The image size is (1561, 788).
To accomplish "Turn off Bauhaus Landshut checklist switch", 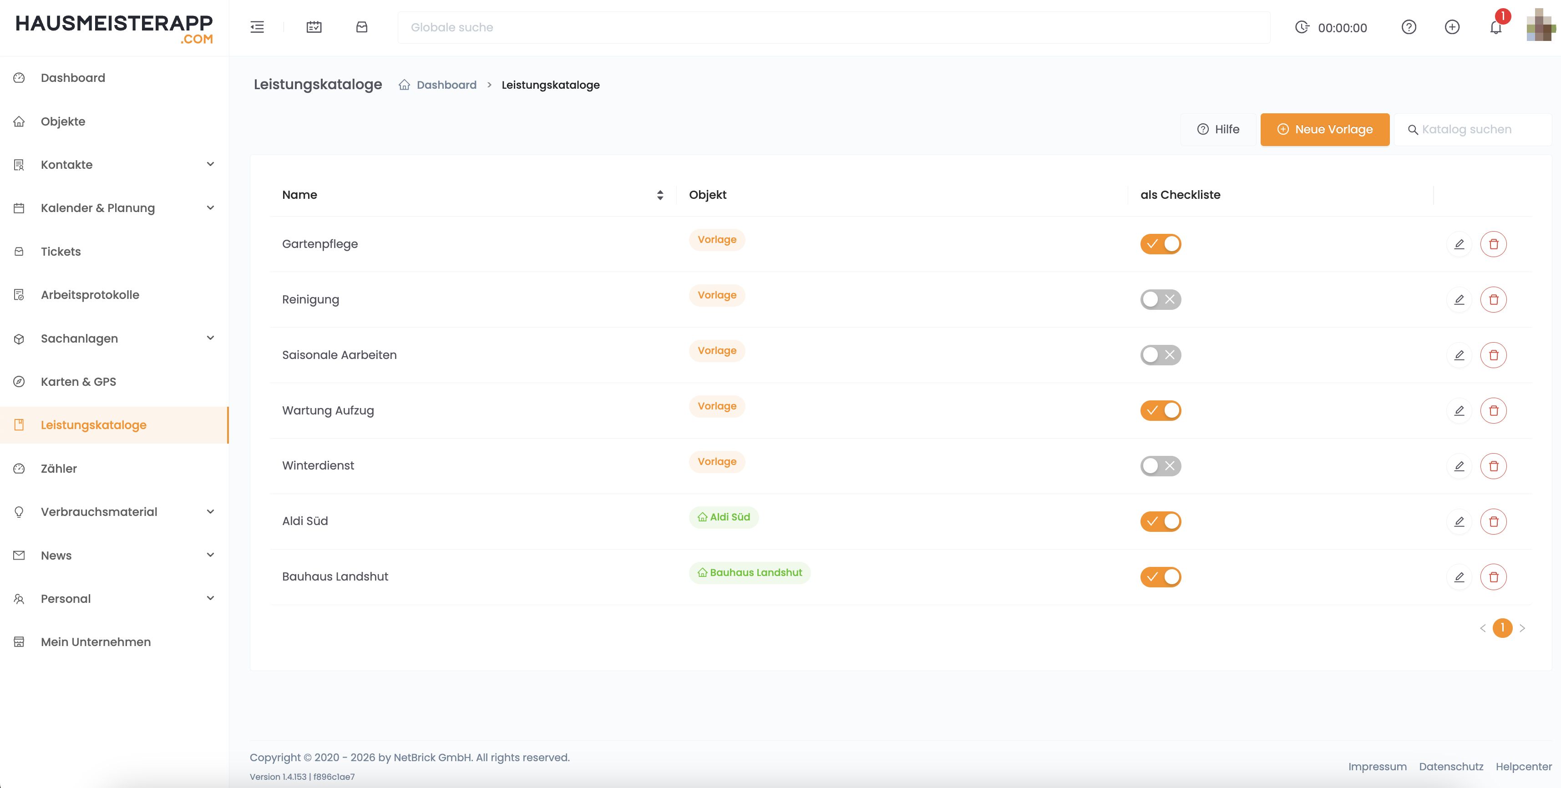I will click(x=1161, y=576).
